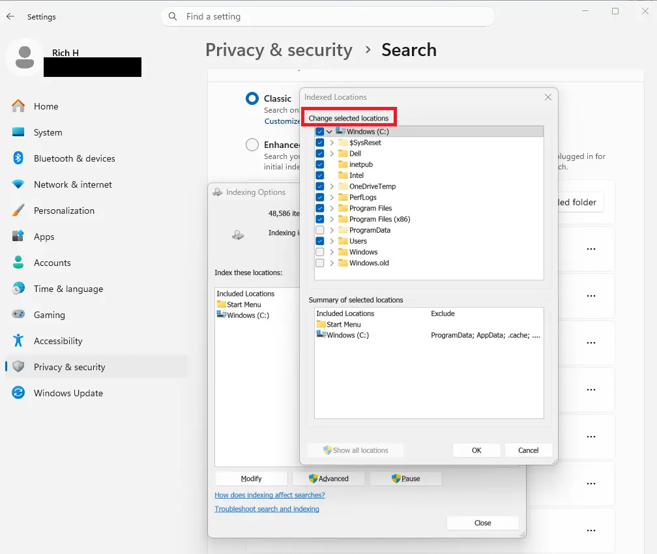Click the Gaming controller icon
This screenshot has width=657, height=554.
point(18,314)
